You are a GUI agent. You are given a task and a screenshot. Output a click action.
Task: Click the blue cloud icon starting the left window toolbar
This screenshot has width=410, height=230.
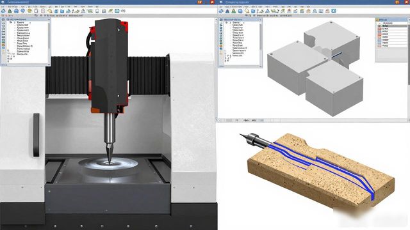point(3,11)
